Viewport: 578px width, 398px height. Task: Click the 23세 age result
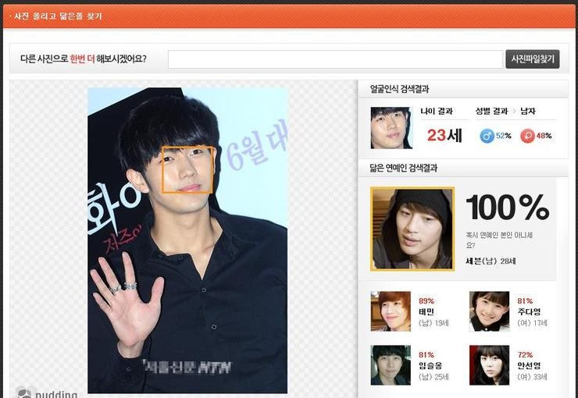click(444, 135)
